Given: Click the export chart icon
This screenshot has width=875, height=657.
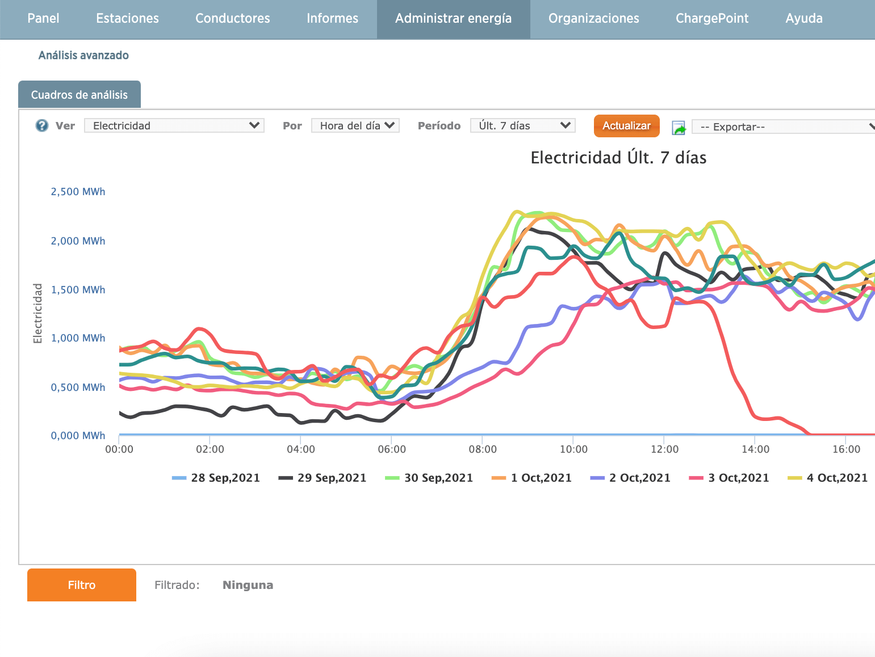Looking at the screenshot, I should coord(679,128).
